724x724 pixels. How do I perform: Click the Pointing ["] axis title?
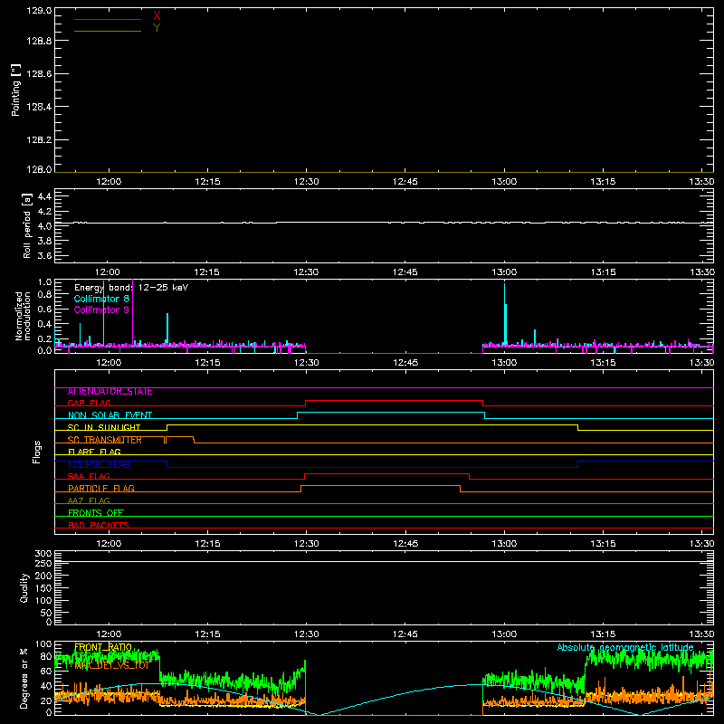(16, 90)
